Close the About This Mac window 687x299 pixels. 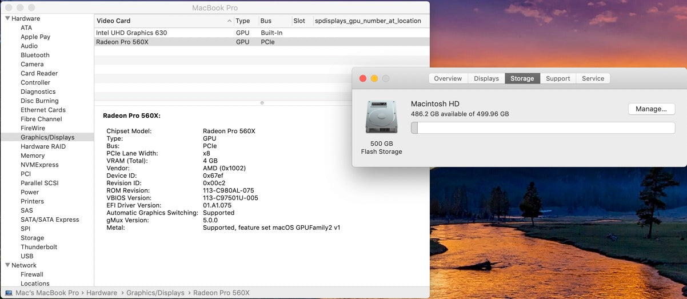362,78
